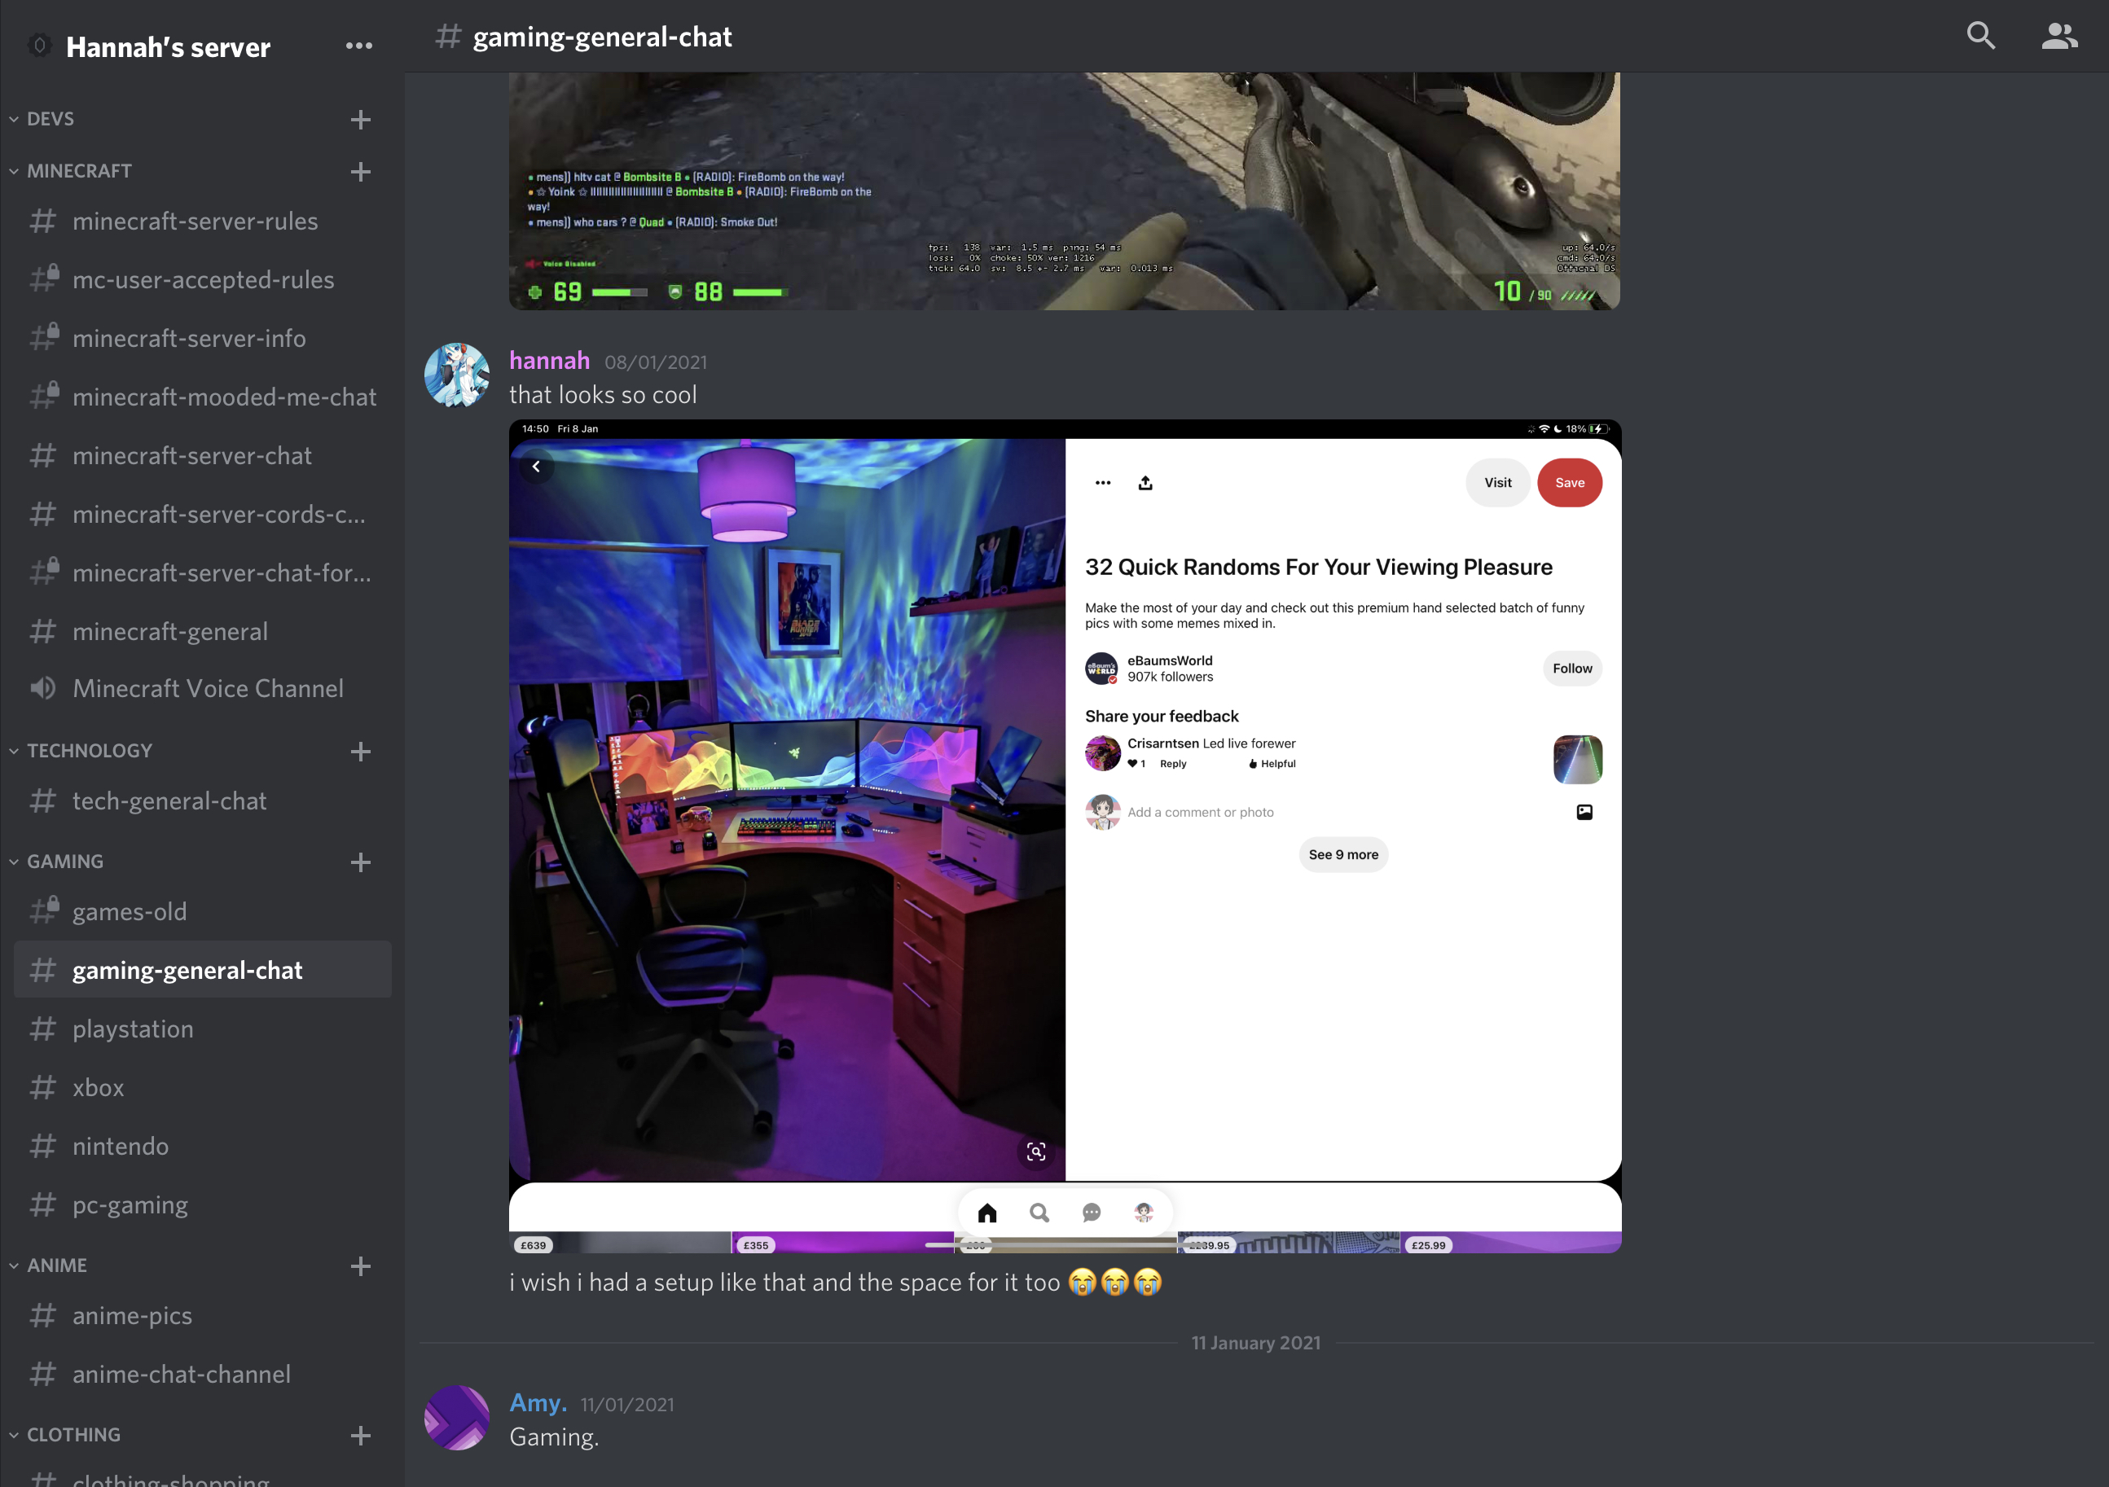The height and width of the screenshot is (1487, 2109).
Task: Expand the DEVS category
Action: point(50,118)
